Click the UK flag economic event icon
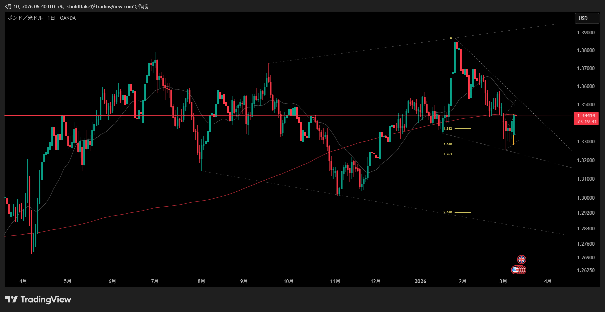Image resolution: width=605 pixels, height=312 pixels. [521, 259]
